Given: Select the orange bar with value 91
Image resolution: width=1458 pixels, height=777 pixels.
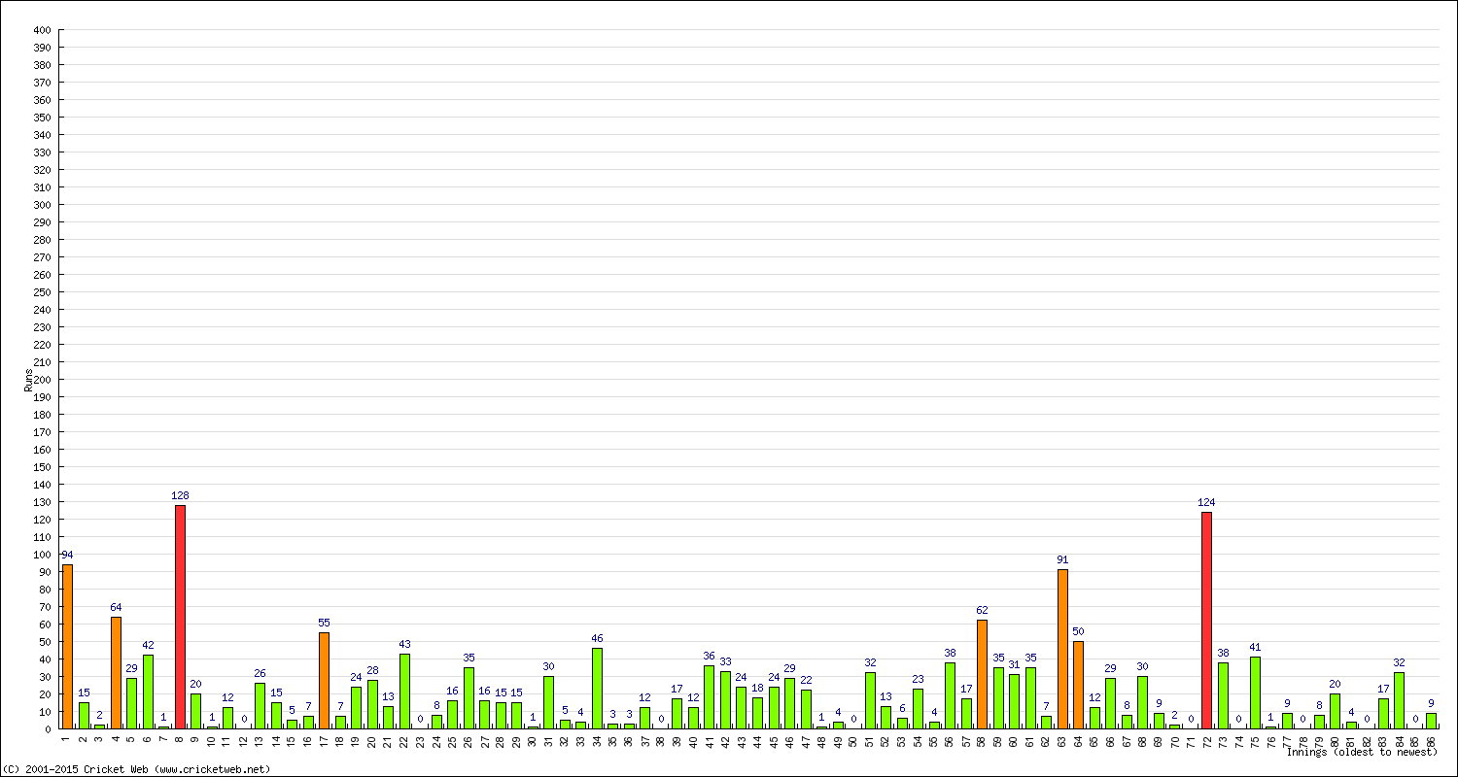Looking at the screenshot, I should pyautogui.click(x=1062, y=649).
